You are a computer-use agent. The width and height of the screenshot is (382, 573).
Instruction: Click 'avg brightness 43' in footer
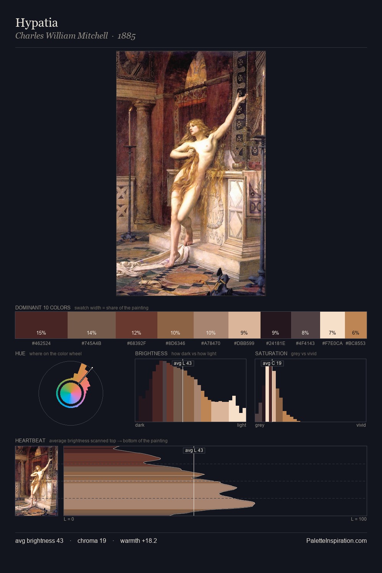39,541
